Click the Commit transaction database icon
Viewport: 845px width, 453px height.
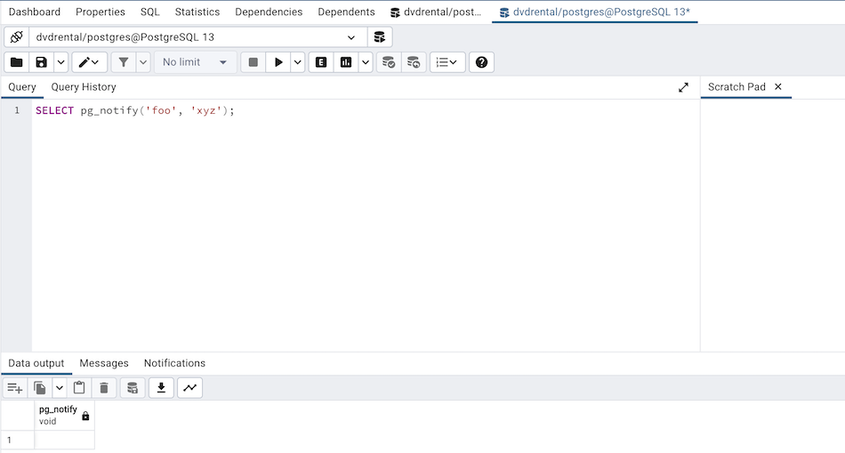click(x=389, y=62)
